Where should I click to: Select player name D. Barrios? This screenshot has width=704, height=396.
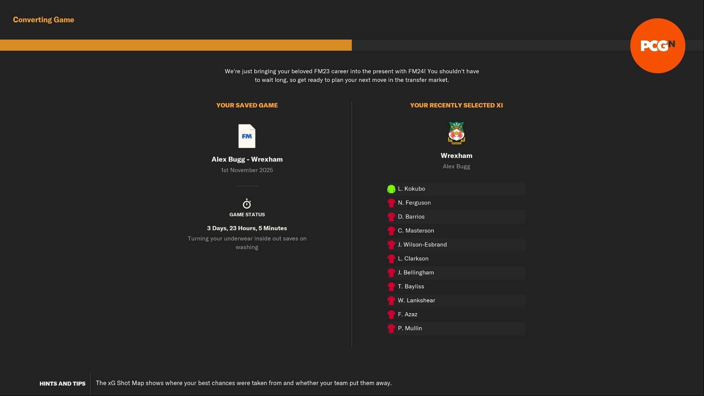coord(411,216)
